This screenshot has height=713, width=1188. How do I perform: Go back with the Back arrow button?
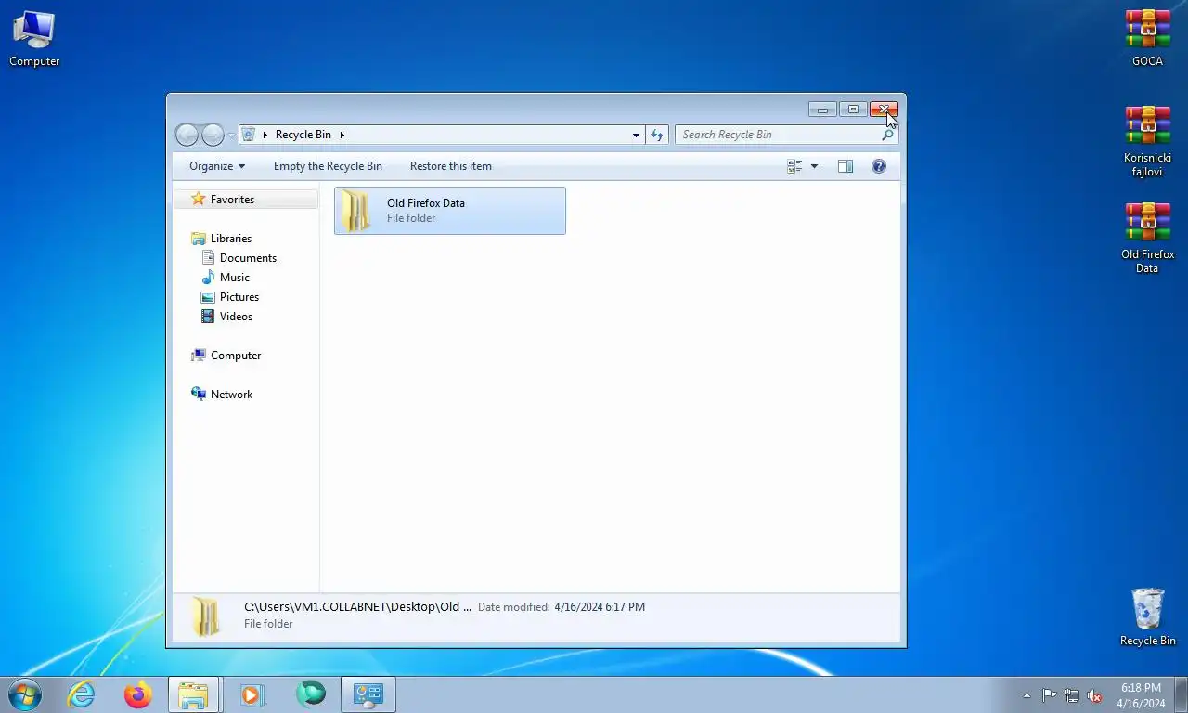tap(187, 135)
